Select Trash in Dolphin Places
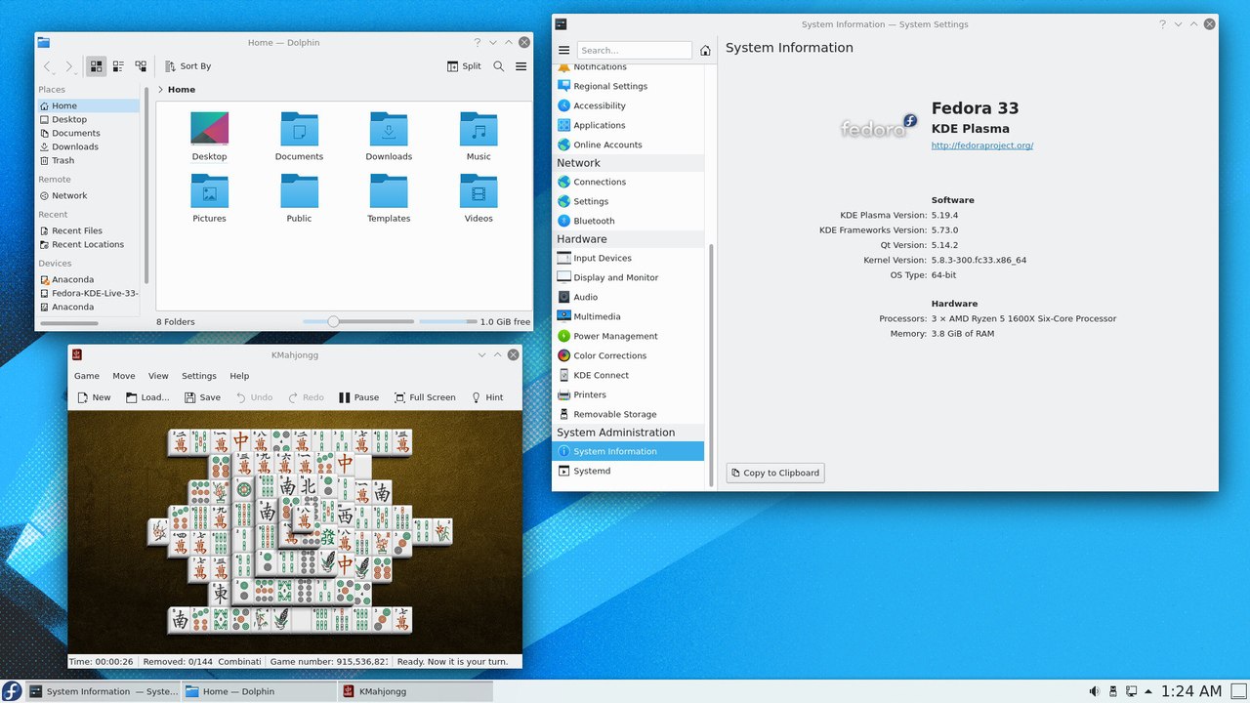The image size is (1250, 703). tap(89, 160)
